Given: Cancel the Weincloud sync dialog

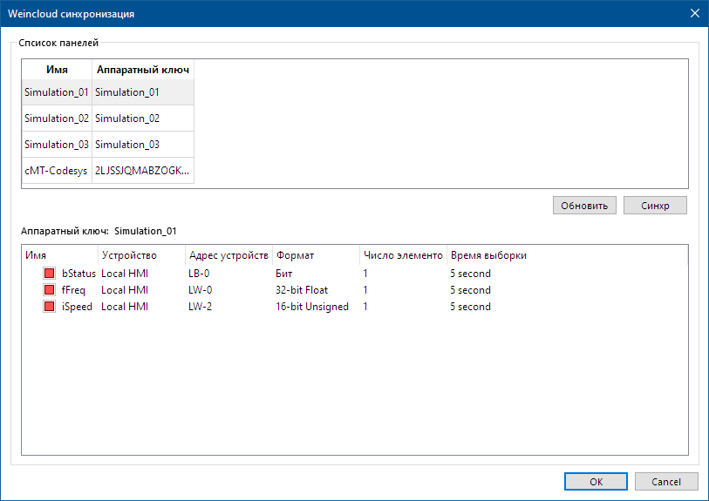Looking at the screenshot, I should [x=666, y=482].
